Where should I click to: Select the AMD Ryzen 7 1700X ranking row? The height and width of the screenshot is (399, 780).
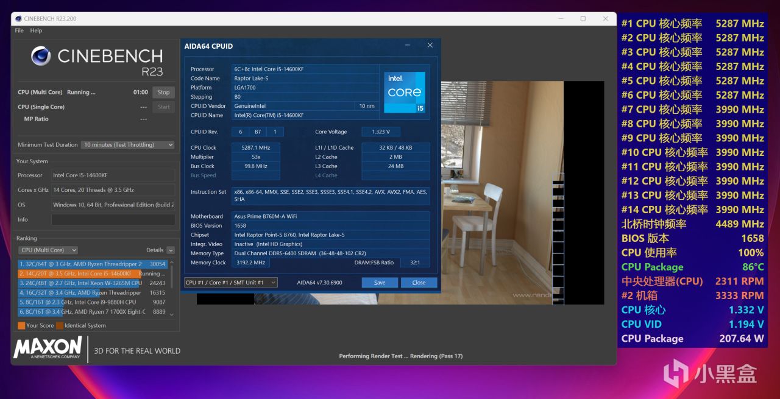(93, 311)
